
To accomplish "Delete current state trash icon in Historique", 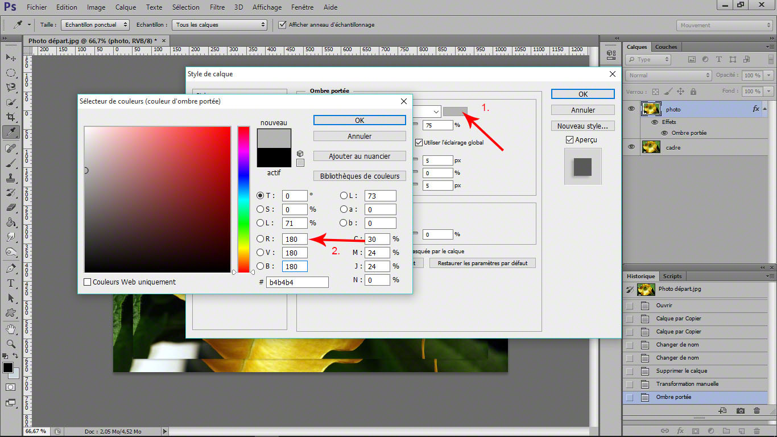I will pos(757,410).
